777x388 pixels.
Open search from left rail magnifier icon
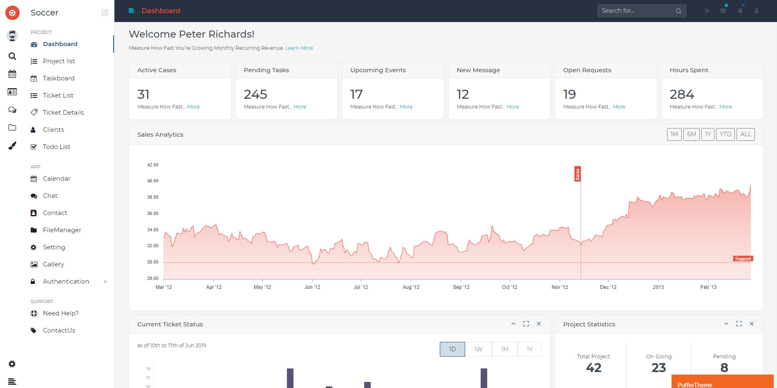click(12, 56)
